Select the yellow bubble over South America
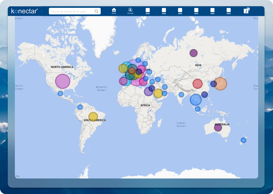Image resolution: width=273 pixels, height=194 pixels. pos(93,117)
